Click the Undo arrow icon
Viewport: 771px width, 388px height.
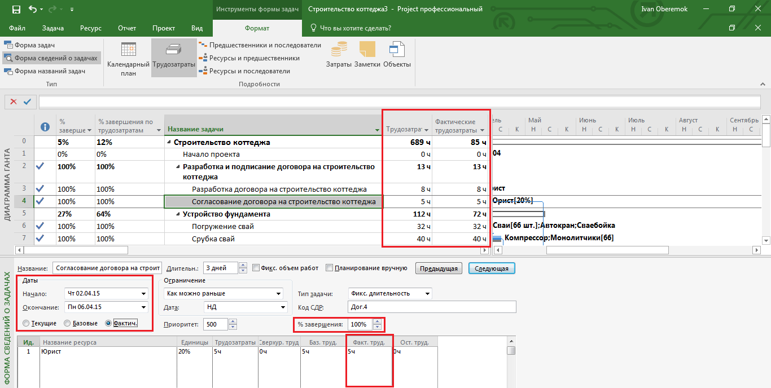pos(33,9)
